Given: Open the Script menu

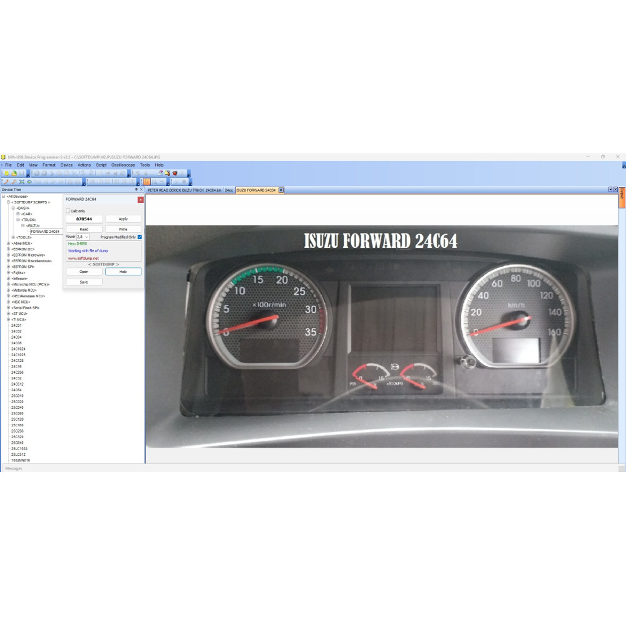Looking at the screenshot, I should (x=101, y=165).
